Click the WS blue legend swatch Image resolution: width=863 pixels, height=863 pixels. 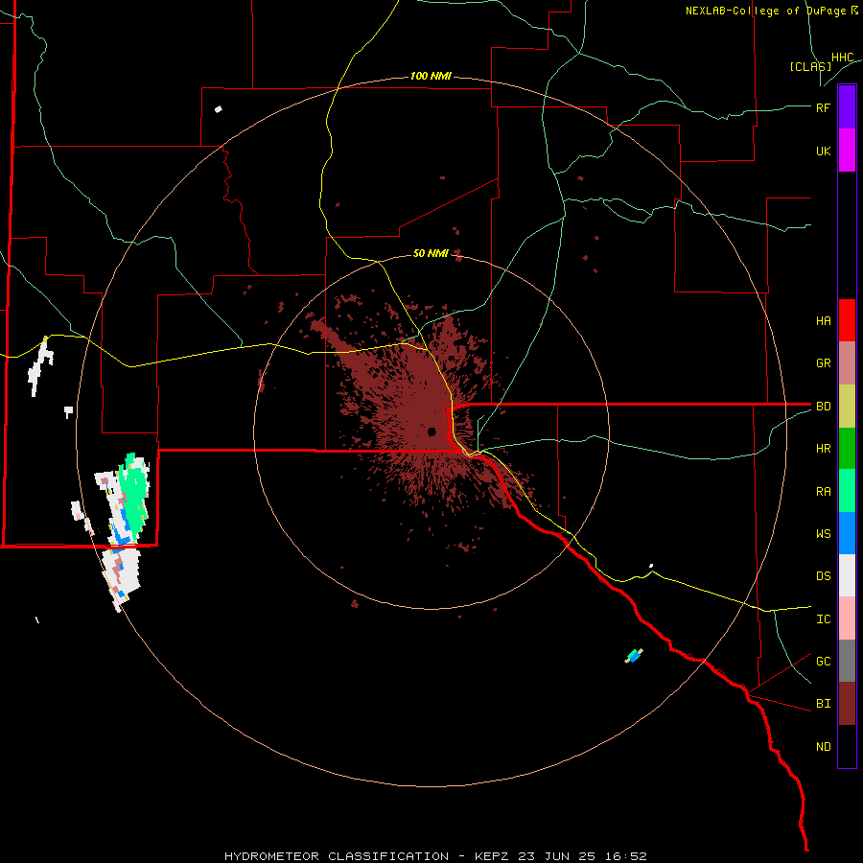pos(847,533)
